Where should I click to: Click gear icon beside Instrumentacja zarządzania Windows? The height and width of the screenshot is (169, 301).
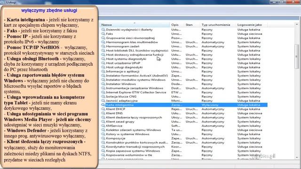tap(103, 88)
